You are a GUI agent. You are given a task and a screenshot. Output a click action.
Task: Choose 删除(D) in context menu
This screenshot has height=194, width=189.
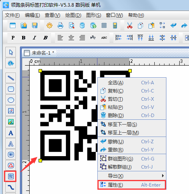point(132,116)
